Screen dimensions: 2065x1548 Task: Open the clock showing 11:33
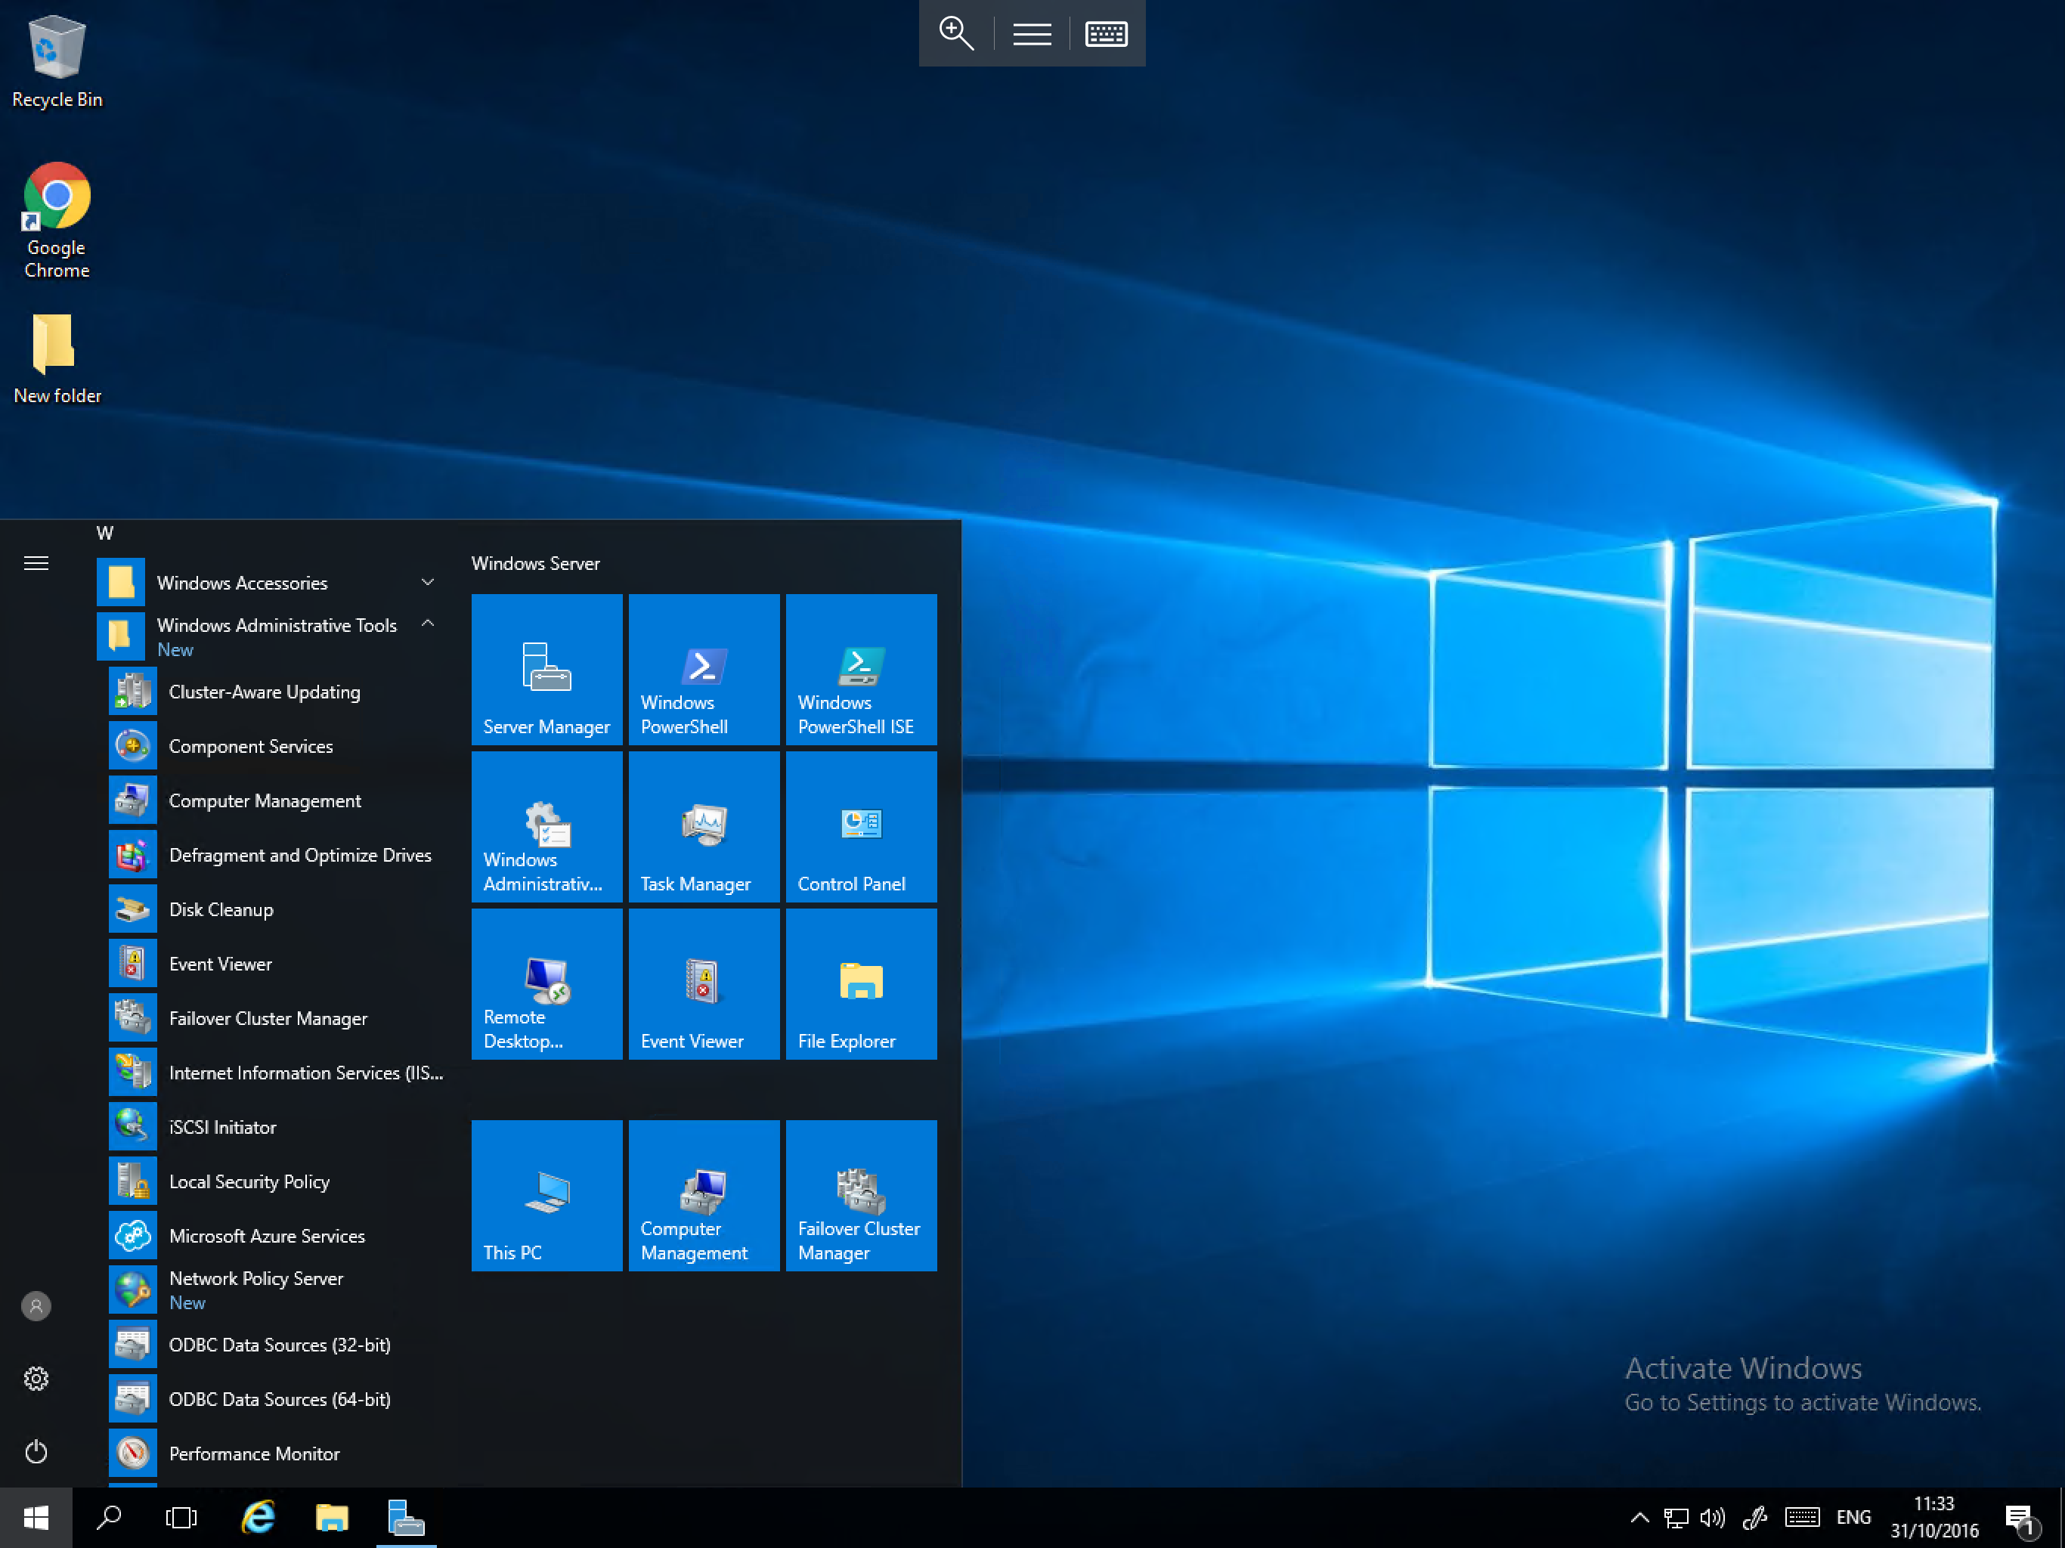1934,1518
